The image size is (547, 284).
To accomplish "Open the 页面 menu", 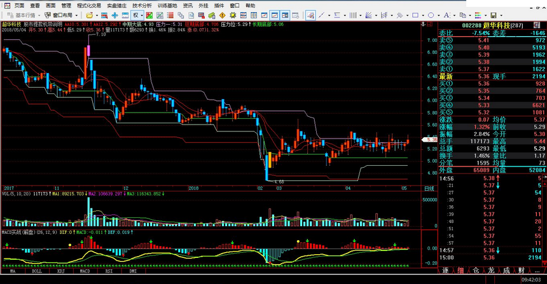I will pyautogui.click(x=19, y=6).
